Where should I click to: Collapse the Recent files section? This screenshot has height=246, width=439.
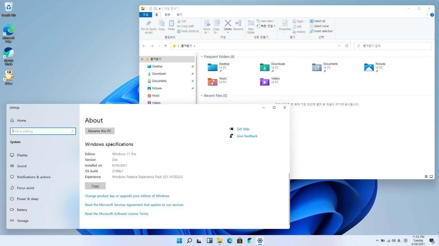[202, 96]
